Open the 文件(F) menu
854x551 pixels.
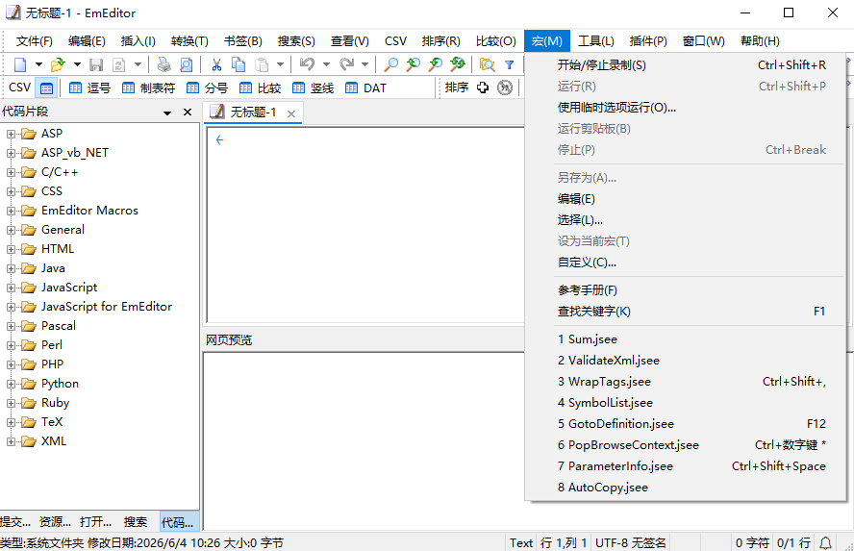pos(34,41)
